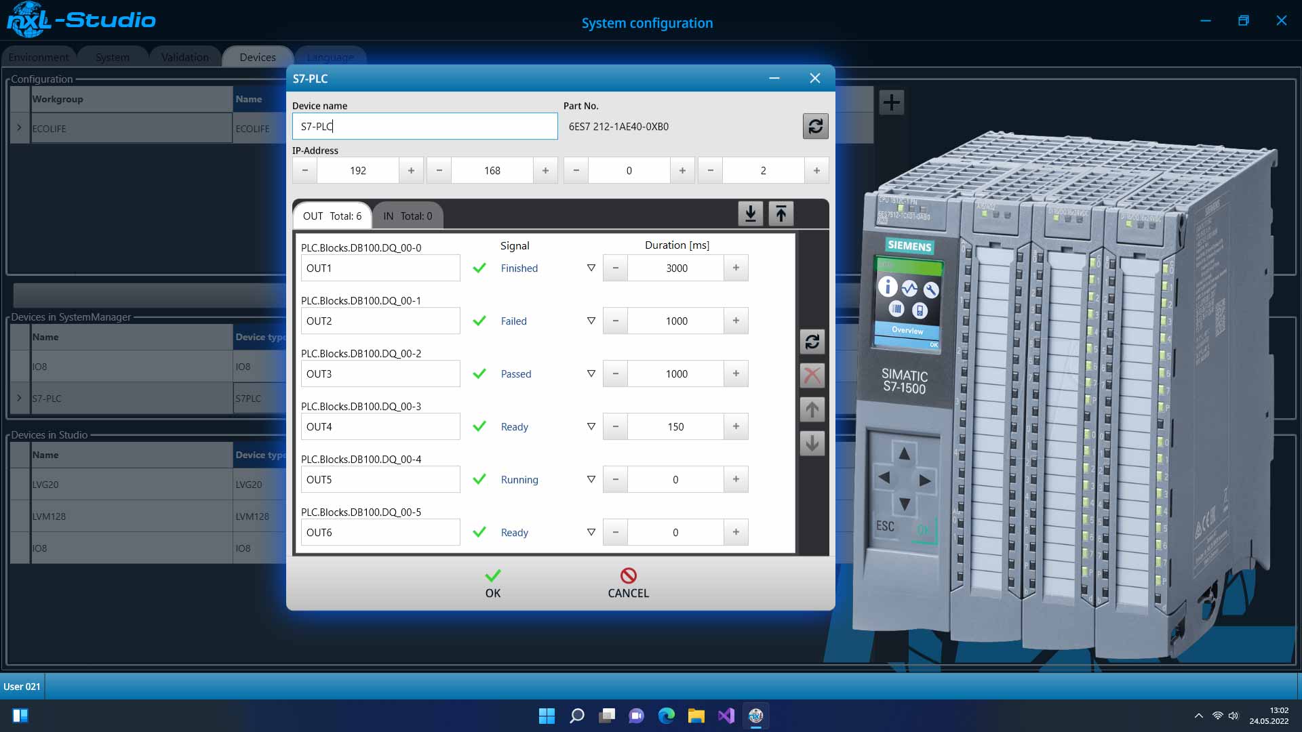Open Visual Studio from the taskbar
Viewport: 1302px width, 732px height.
726,716
